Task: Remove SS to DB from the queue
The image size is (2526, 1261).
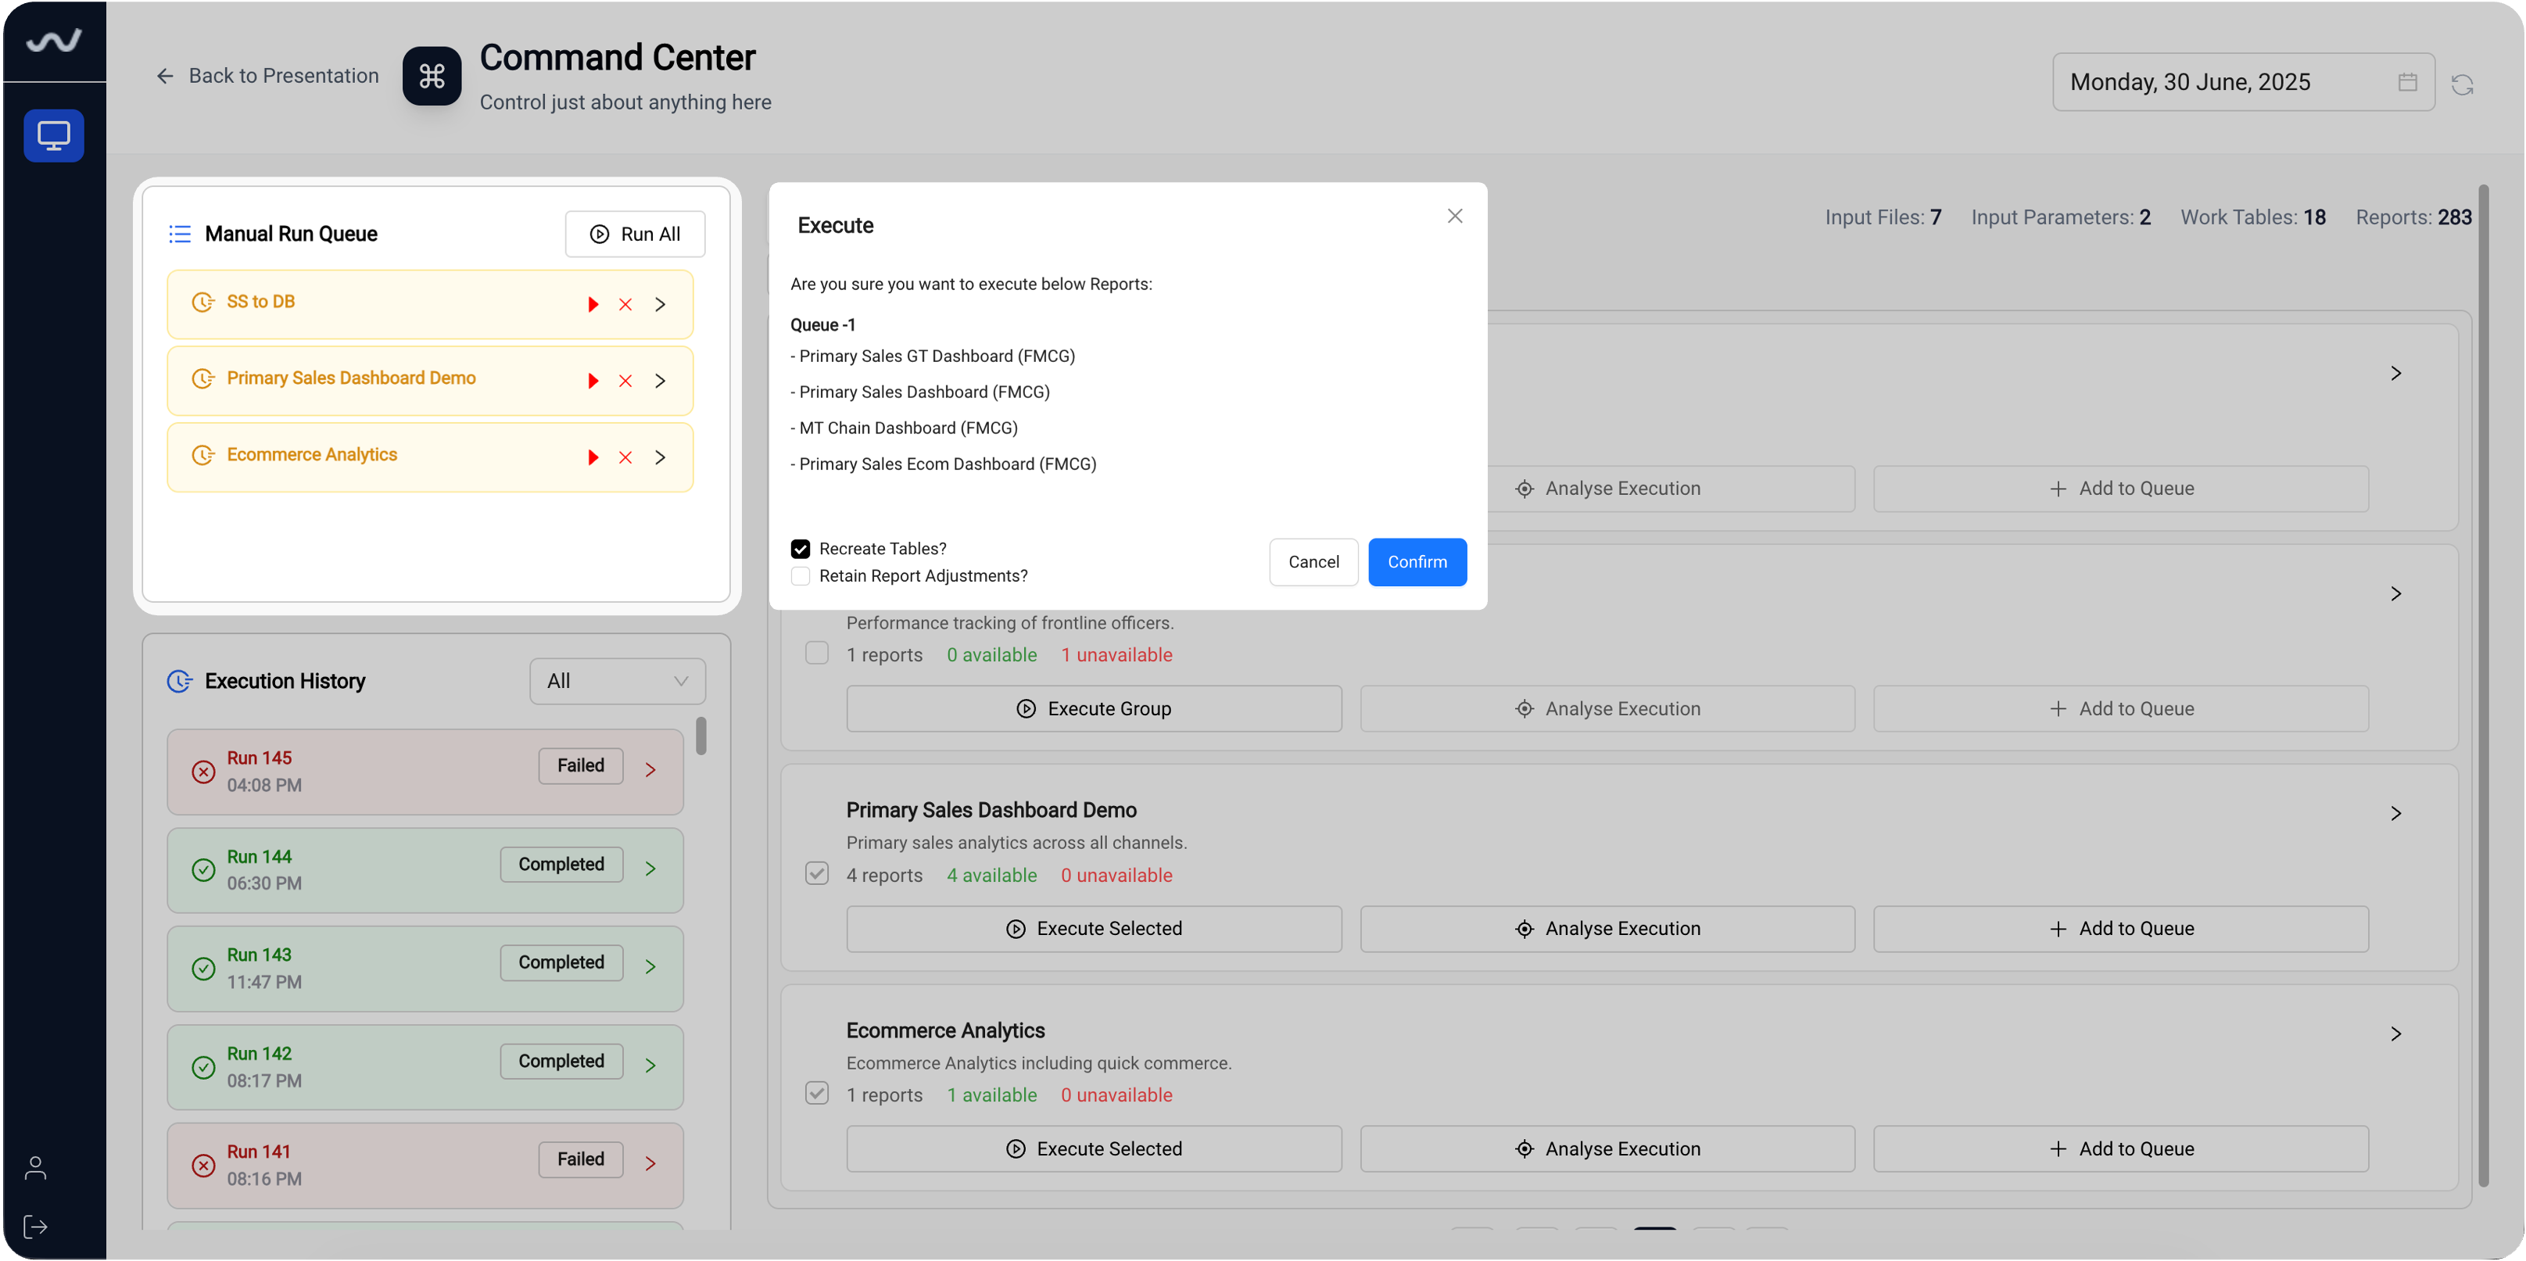Action: [x=625, y=304]
